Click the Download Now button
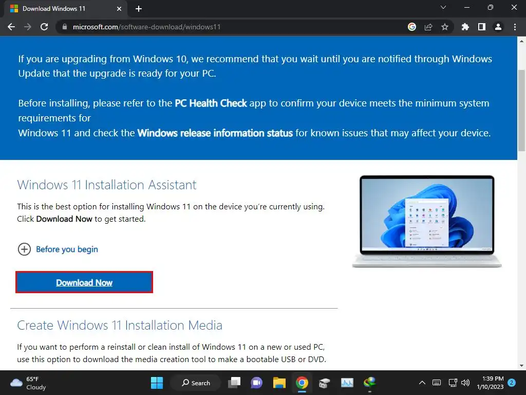Viewport: 526px width, 395px height. point(84,282)
